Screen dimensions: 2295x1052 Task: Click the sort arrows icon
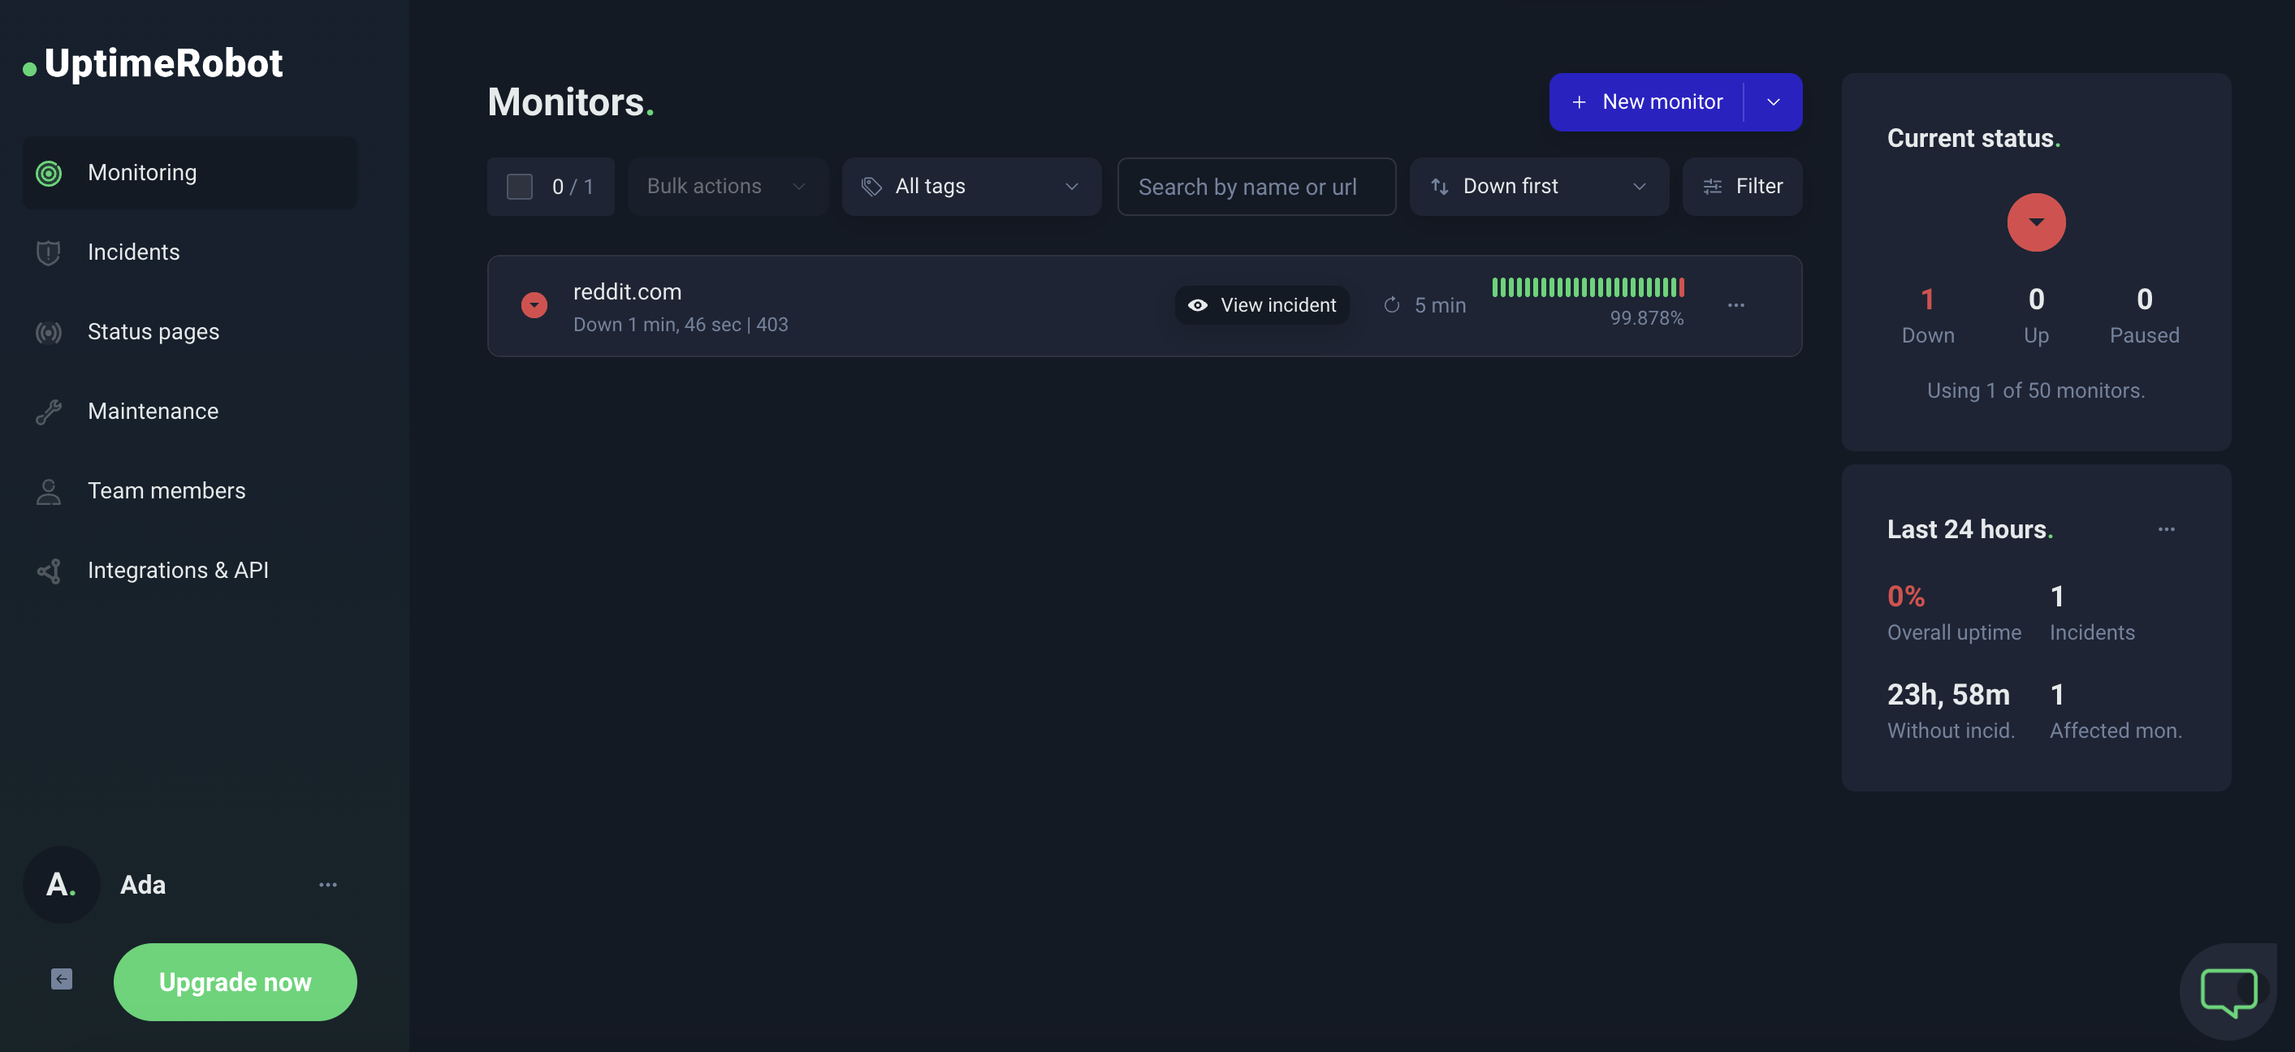[1439, 186]
